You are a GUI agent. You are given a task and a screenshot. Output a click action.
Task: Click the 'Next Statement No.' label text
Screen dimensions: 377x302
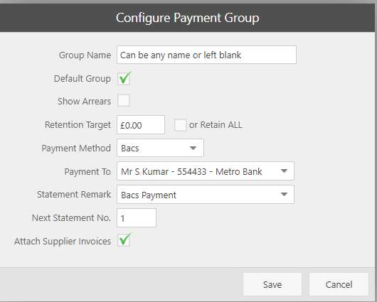coord(71,218)
